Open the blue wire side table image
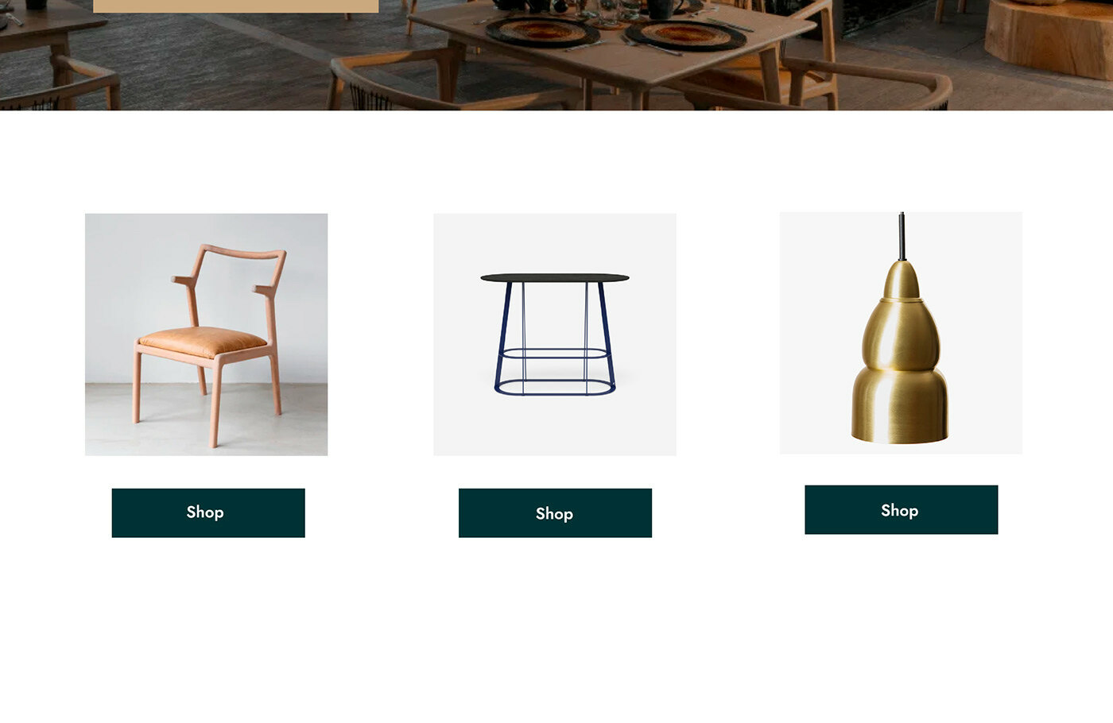This screenshot has height=723, width=1113. click(555, 334)
